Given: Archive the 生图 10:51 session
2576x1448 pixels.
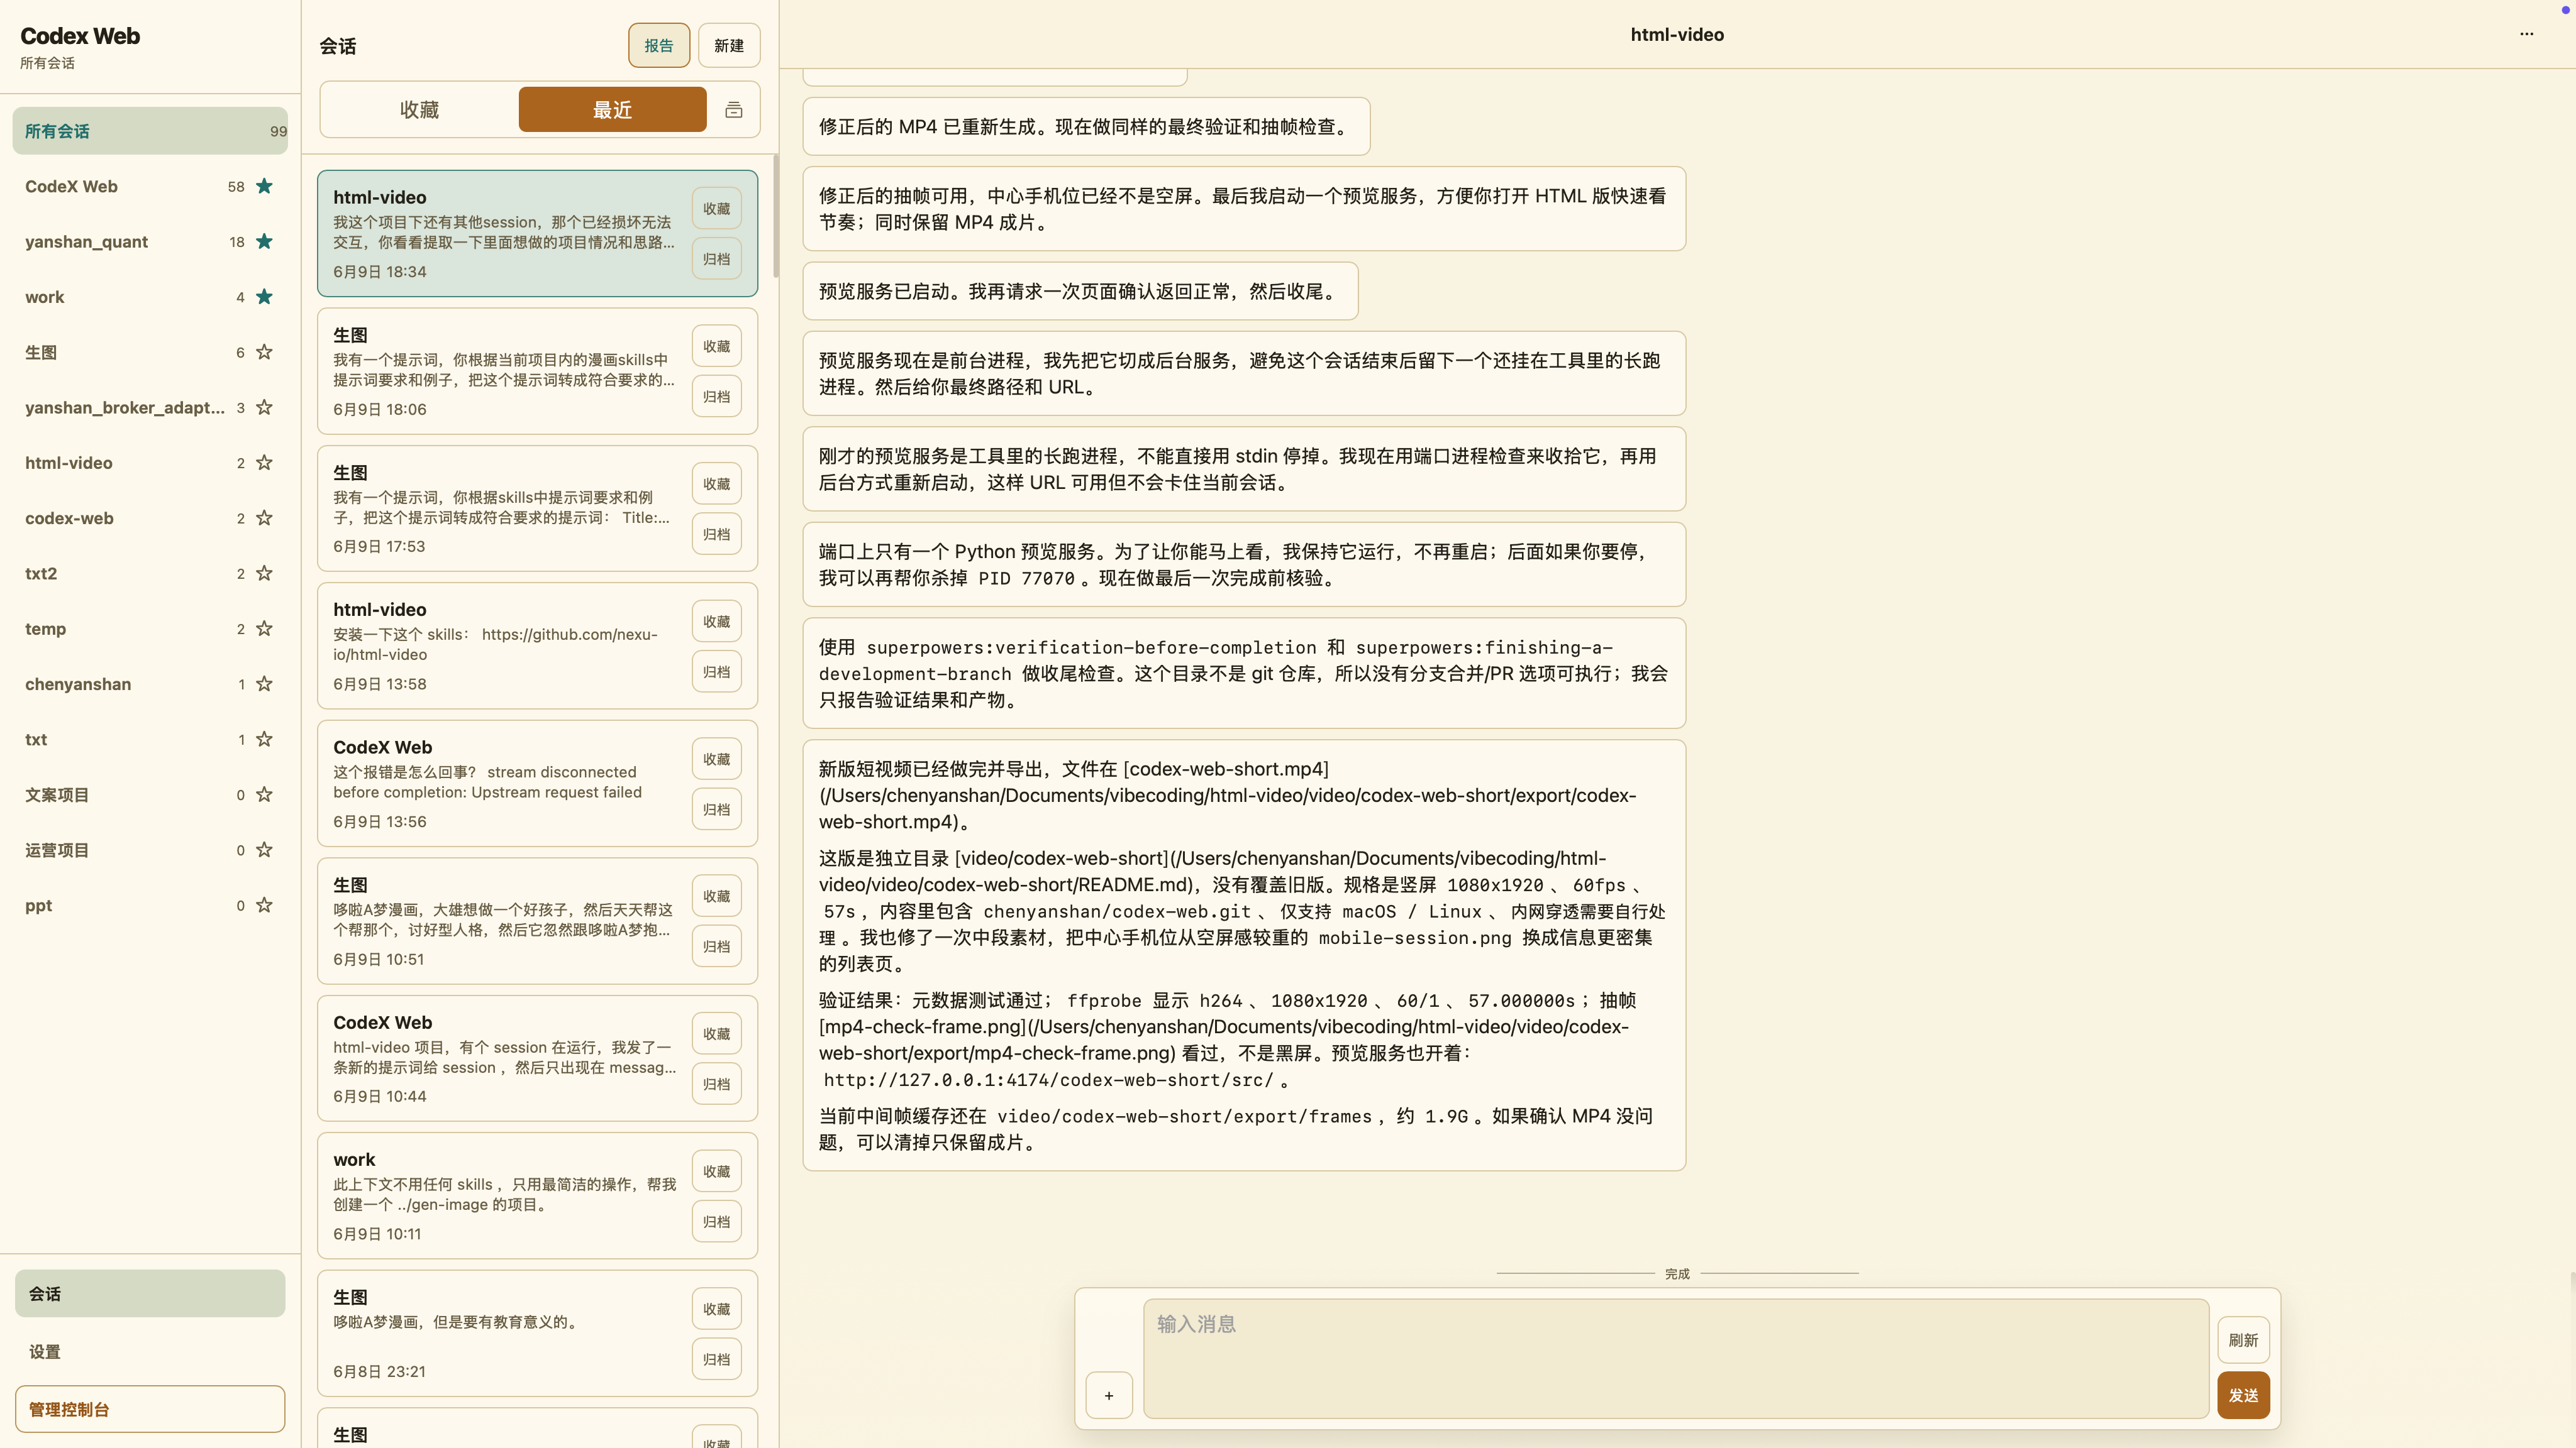Looking at the screenshot, I should tap(716, 946).
